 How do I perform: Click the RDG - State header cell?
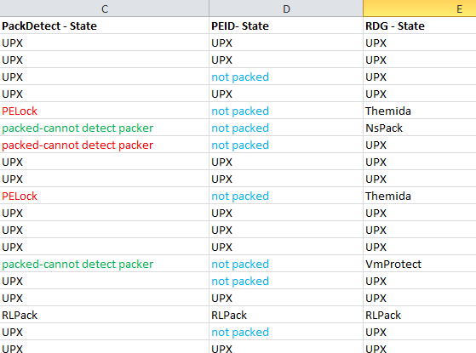click(x=420, y=26)
